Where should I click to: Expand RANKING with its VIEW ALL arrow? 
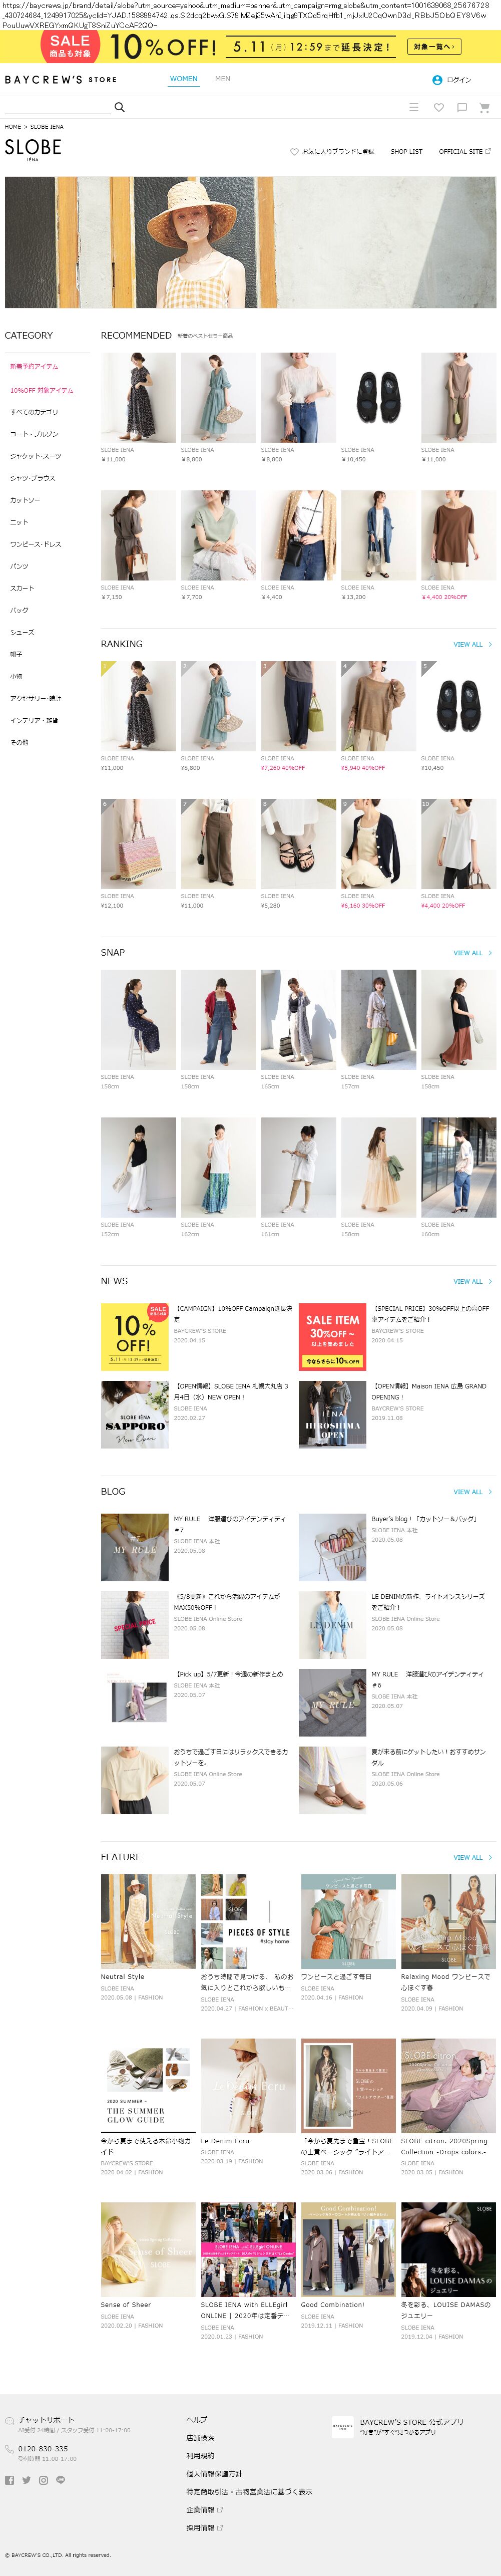(472, 644)
